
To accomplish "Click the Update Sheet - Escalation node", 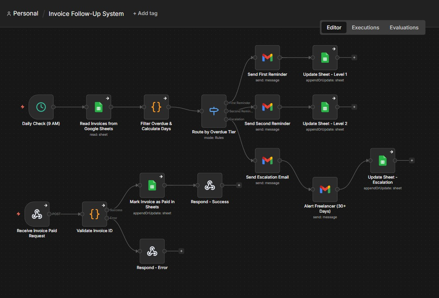I will pos(382,160).
